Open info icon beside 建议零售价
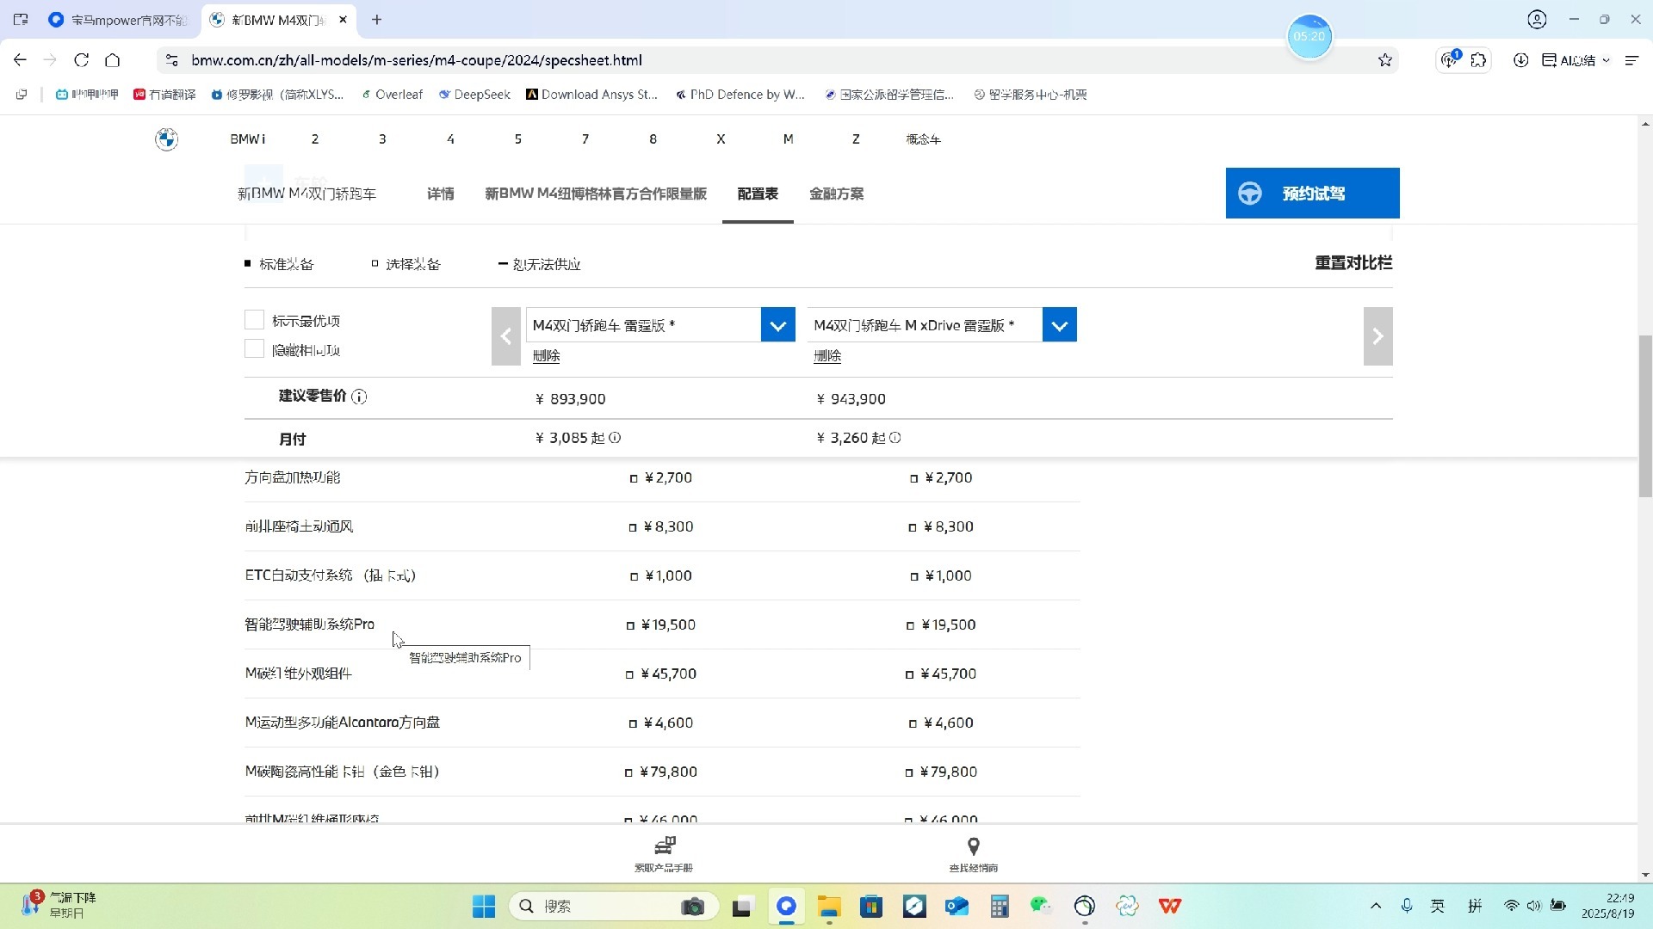 [x=359, y=397]
